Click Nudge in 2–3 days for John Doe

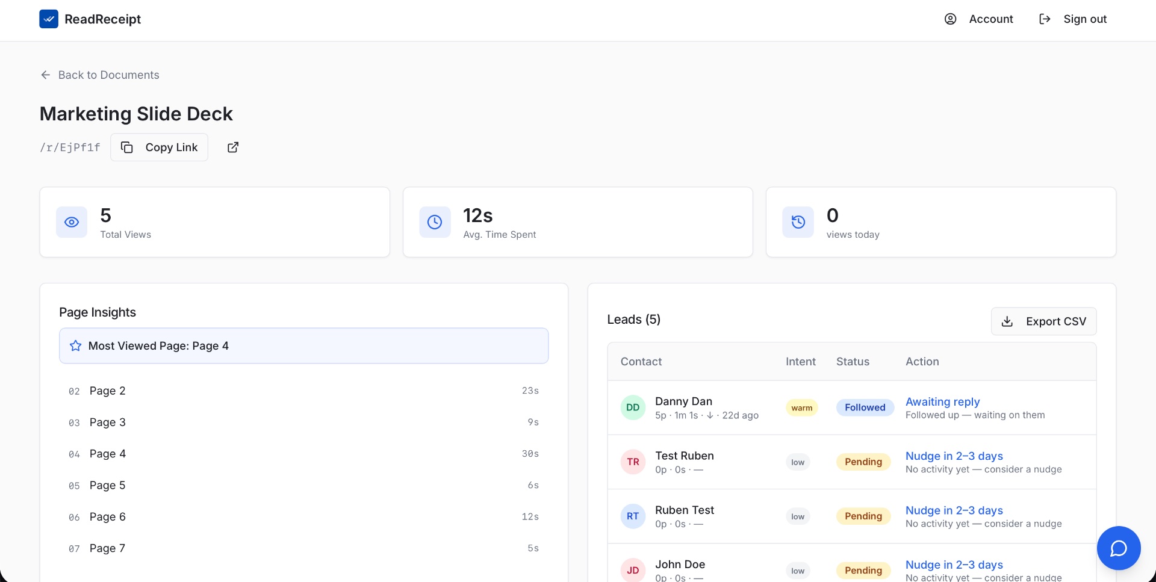[954, 565]
